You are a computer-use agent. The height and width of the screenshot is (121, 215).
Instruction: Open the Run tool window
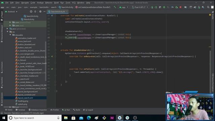click(66, 110)
